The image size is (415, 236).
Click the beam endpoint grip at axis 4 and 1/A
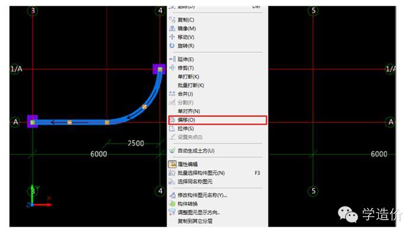click(160, 69)
